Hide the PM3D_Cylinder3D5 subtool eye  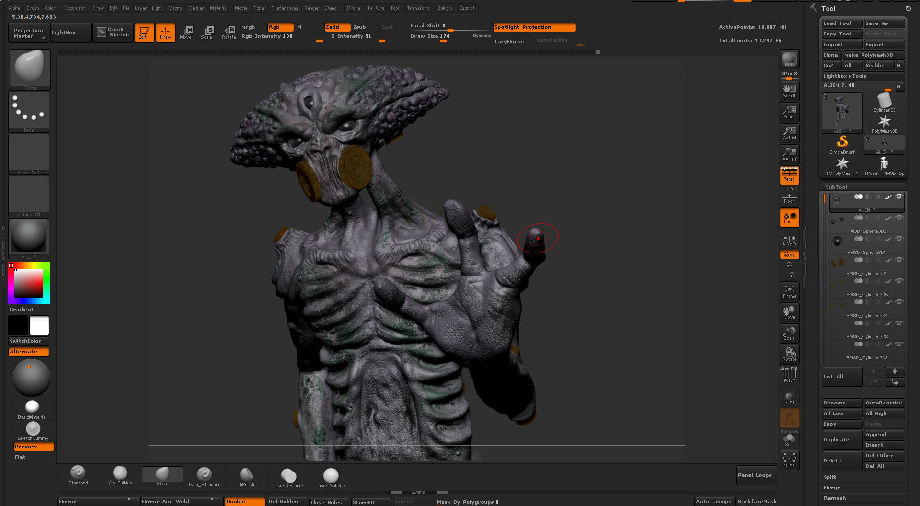(899, 281)
